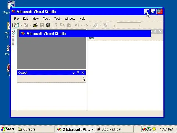177x133 pixels.
Task: Click the Undo arrow icon
Action: [77, 25]
